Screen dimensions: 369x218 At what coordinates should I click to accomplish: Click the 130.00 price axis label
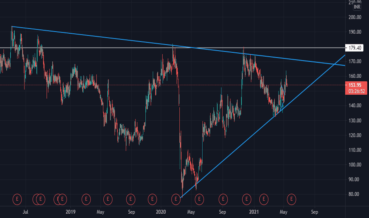[x=355, y=120]
